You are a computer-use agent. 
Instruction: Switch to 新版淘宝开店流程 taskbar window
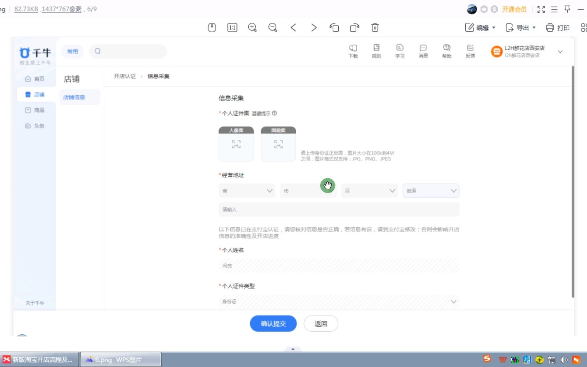click(x=40, y=360)
